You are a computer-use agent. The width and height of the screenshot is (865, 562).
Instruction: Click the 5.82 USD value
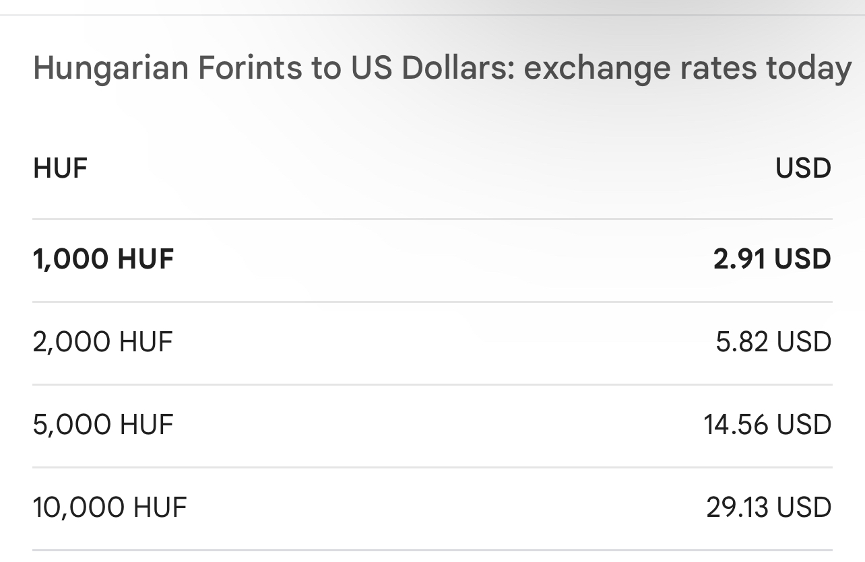pyautogui.click(x=773, y=342)
